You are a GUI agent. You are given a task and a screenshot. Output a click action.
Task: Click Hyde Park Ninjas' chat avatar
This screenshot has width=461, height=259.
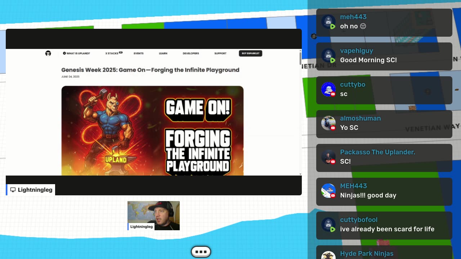(328, 255)
